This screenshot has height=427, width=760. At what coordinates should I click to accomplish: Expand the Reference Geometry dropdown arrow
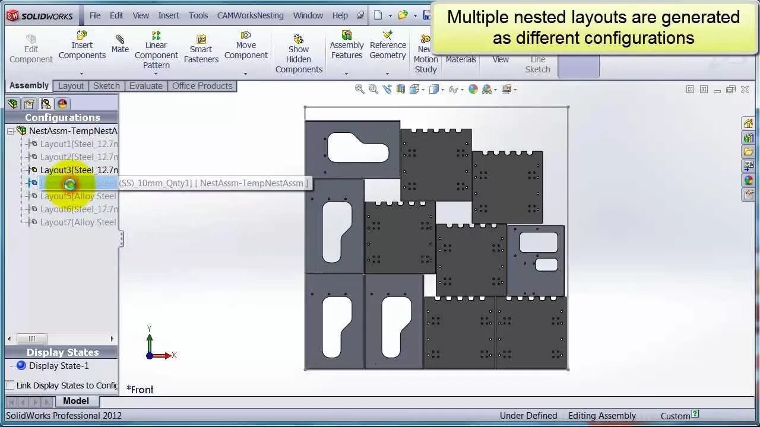click(x=387, y=74)
